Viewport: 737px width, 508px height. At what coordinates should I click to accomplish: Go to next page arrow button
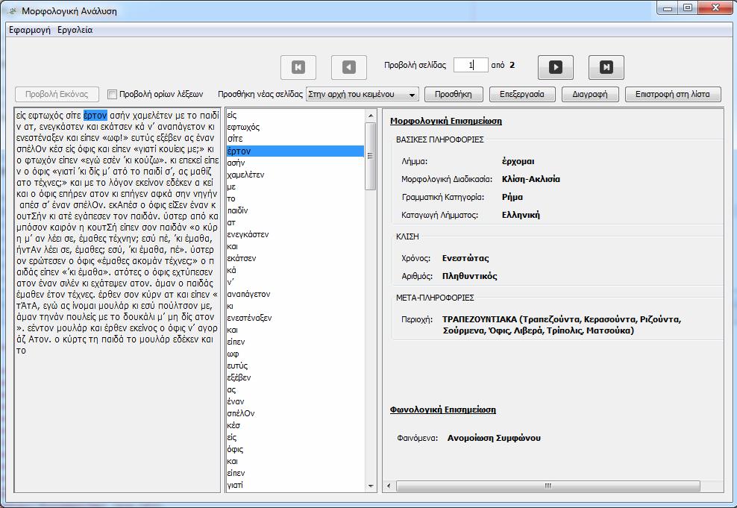click(556, 67)
